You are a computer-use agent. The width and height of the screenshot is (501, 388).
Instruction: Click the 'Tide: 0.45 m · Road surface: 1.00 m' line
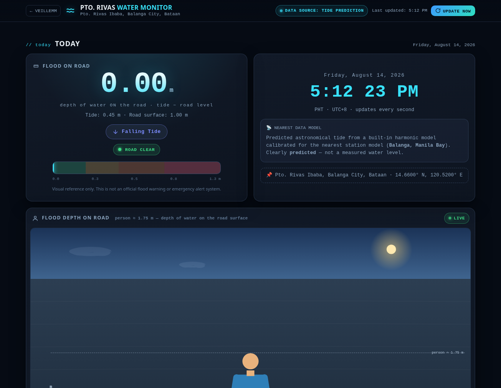pos(137,115)
